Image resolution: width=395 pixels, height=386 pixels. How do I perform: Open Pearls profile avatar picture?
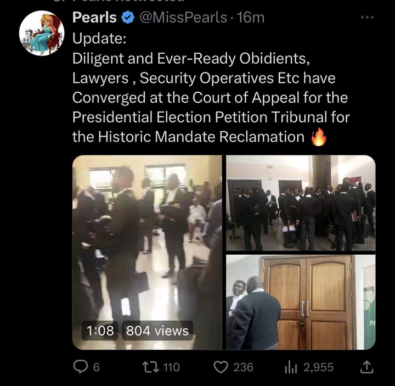tap(42, 33)
